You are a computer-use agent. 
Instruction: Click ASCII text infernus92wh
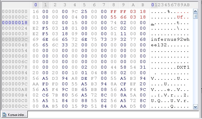coord(170,39)
